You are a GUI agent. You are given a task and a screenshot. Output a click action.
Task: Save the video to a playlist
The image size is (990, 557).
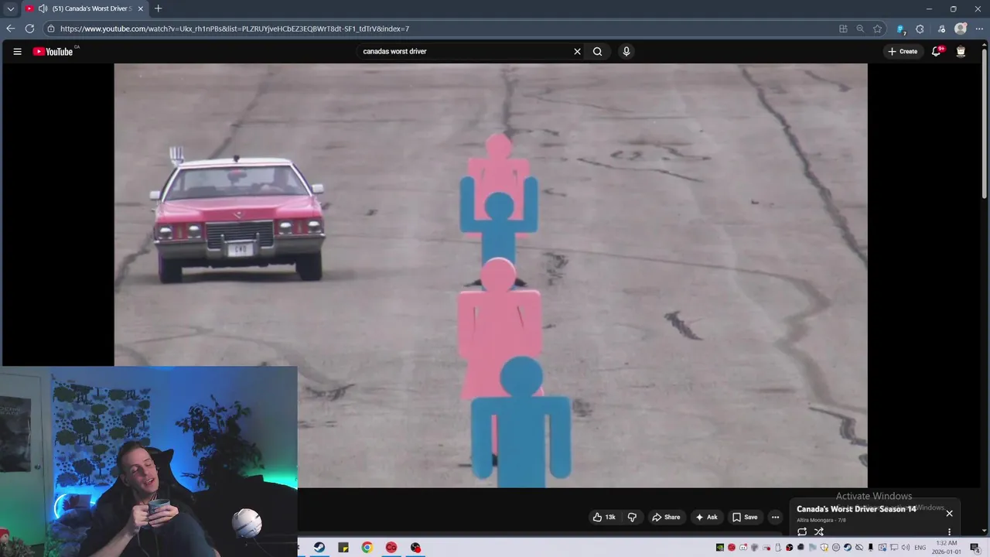point(745,517)
